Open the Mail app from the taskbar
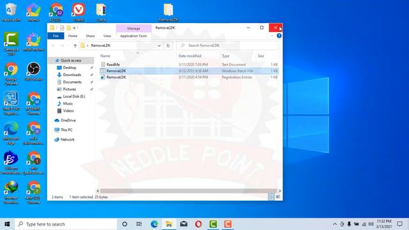409x230 pixels. [x=183, y=224]
